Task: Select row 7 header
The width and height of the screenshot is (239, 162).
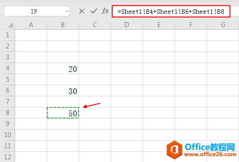Action: click(x=8, y=102)
